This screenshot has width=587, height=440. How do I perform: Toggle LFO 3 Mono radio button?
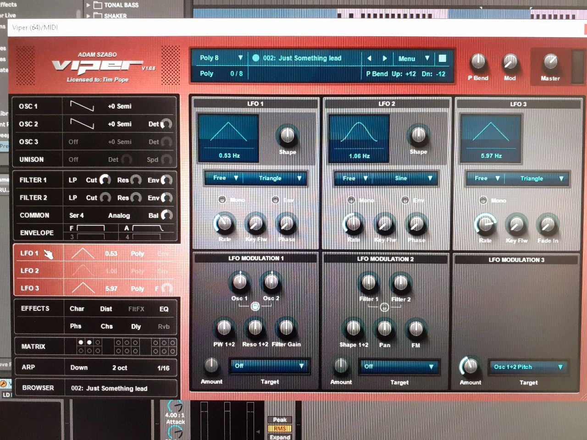483,200
